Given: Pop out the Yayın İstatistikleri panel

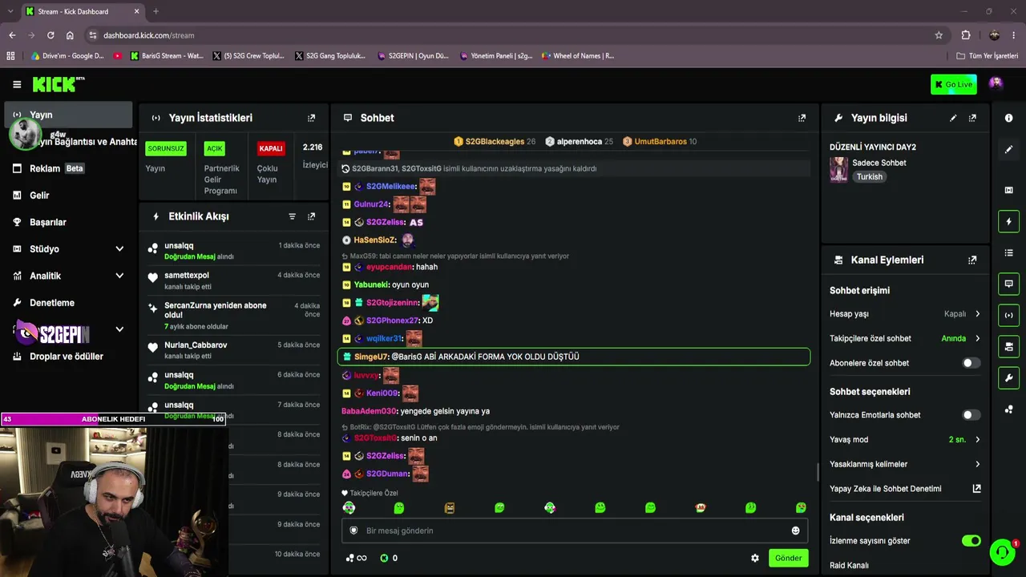Looking at the screenshot, I should (x=312, y=118).
